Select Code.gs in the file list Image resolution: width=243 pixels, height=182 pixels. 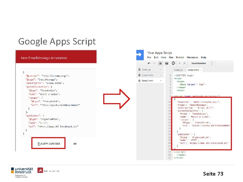150,70
